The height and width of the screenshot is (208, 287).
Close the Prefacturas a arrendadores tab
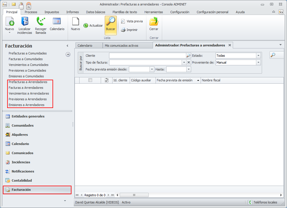tap(230, 45)
